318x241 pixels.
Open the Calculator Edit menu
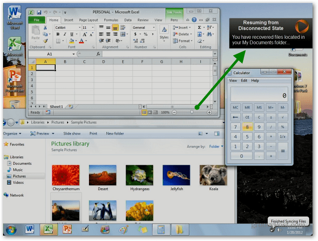coord(244,81)
